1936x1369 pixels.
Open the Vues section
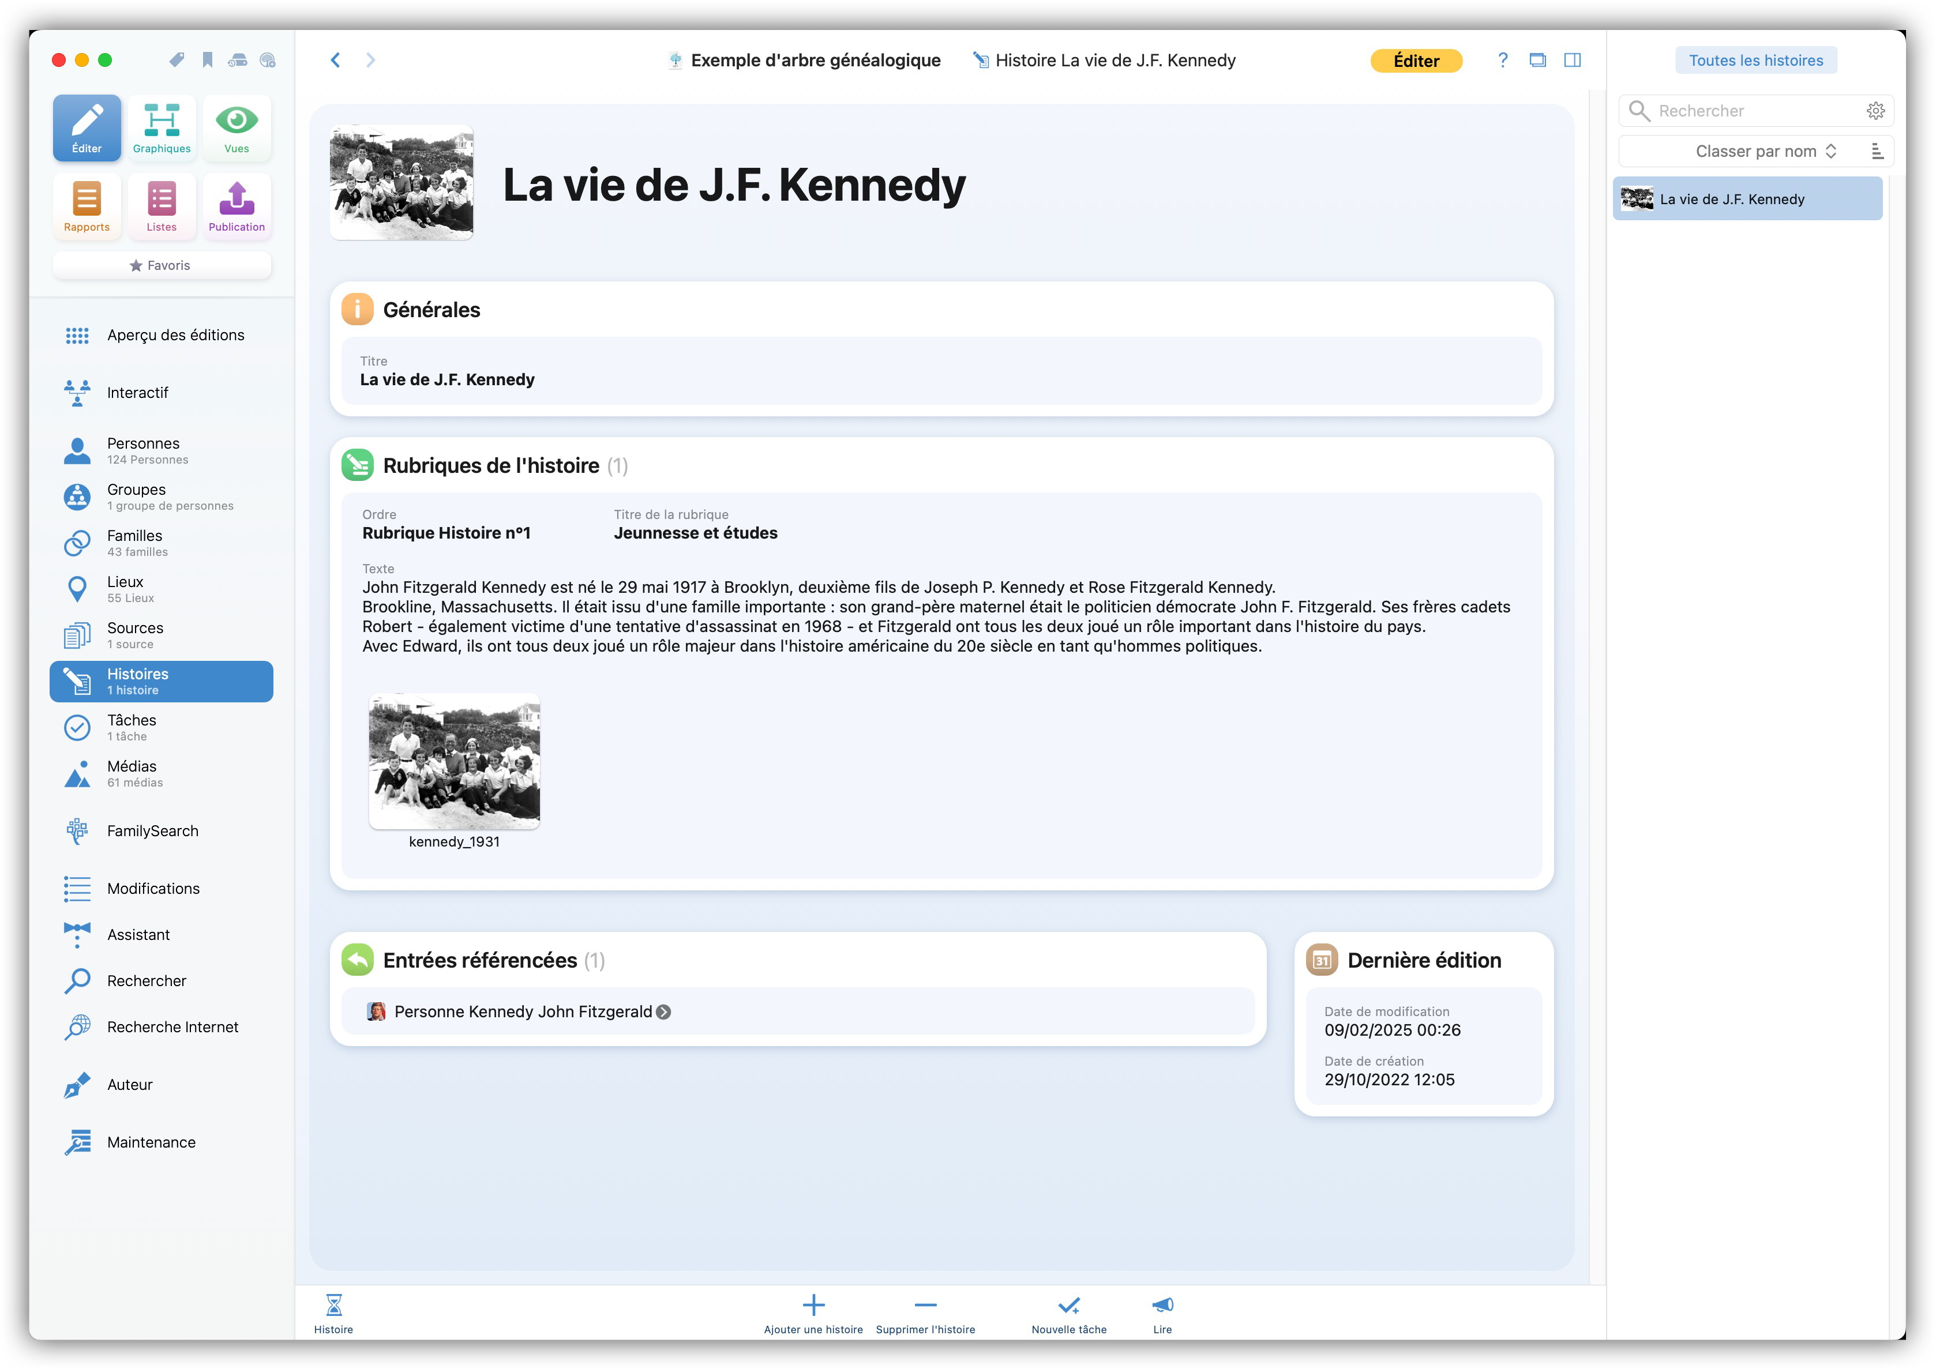point(237,128)
